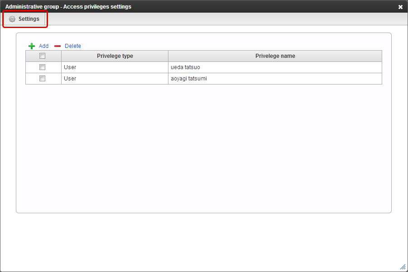Screen dimensions: 408x272
Task: Click the red minus Delete icon
Action: point(58,46)
